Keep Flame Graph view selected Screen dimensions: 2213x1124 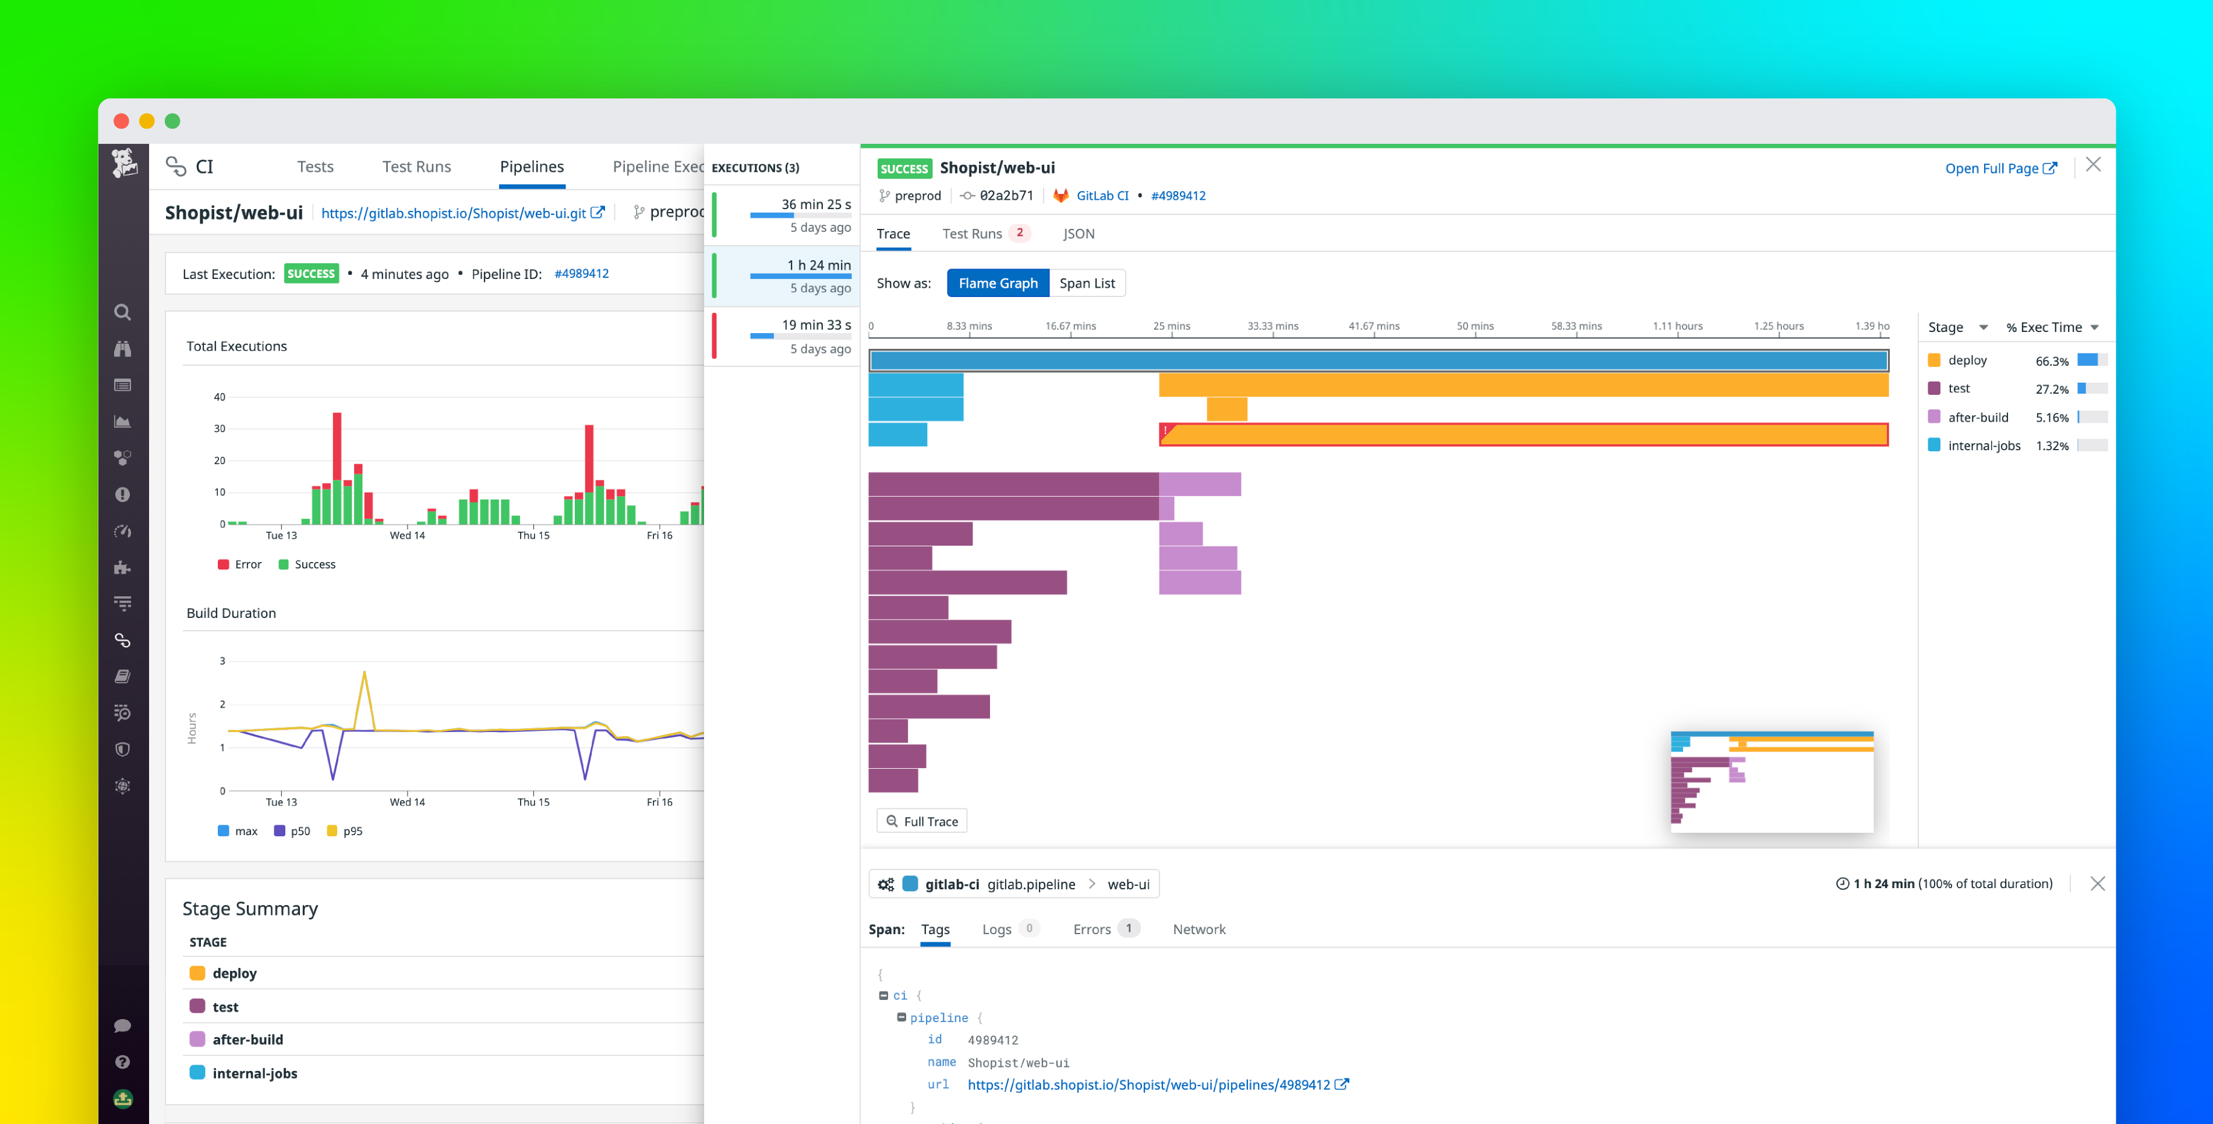pos(998,282)
